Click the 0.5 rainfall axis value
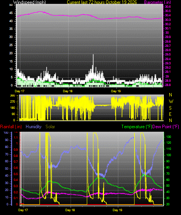This screenshot has width=181, height=215. tap(16, 174)
